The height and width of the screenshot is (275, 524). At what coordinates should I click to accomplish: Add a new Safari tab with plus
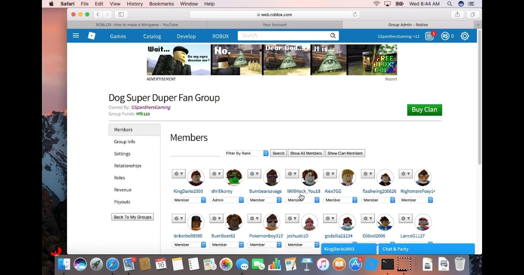click(479, 25)
